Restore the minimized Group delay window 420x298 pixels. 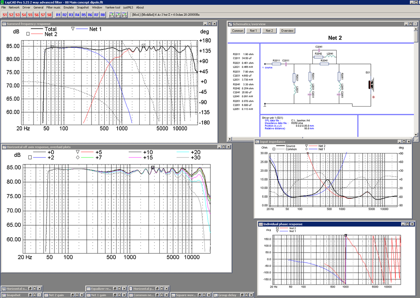pyautogui.click(x=242, y=295)
